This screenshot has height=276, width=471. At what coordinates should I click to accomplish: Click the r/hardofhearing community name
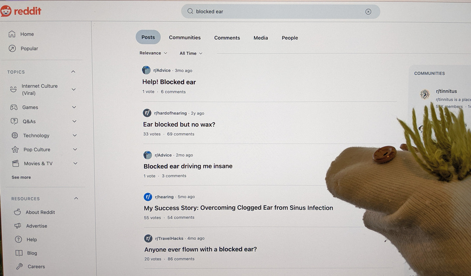point(171,113)
